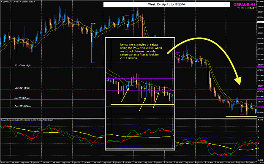This screenshot has width=264, height=164.
Task: Click the "Dec 2014 Close" level label
Action: 23,106
